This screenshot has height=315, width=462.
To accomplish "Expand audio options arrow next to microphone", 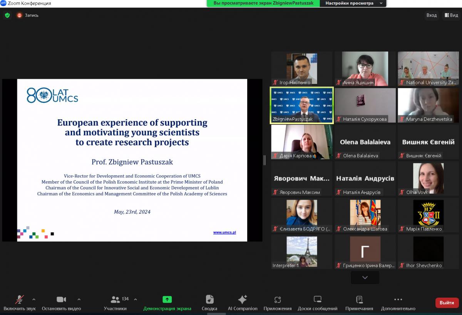I will pos(33,299).
